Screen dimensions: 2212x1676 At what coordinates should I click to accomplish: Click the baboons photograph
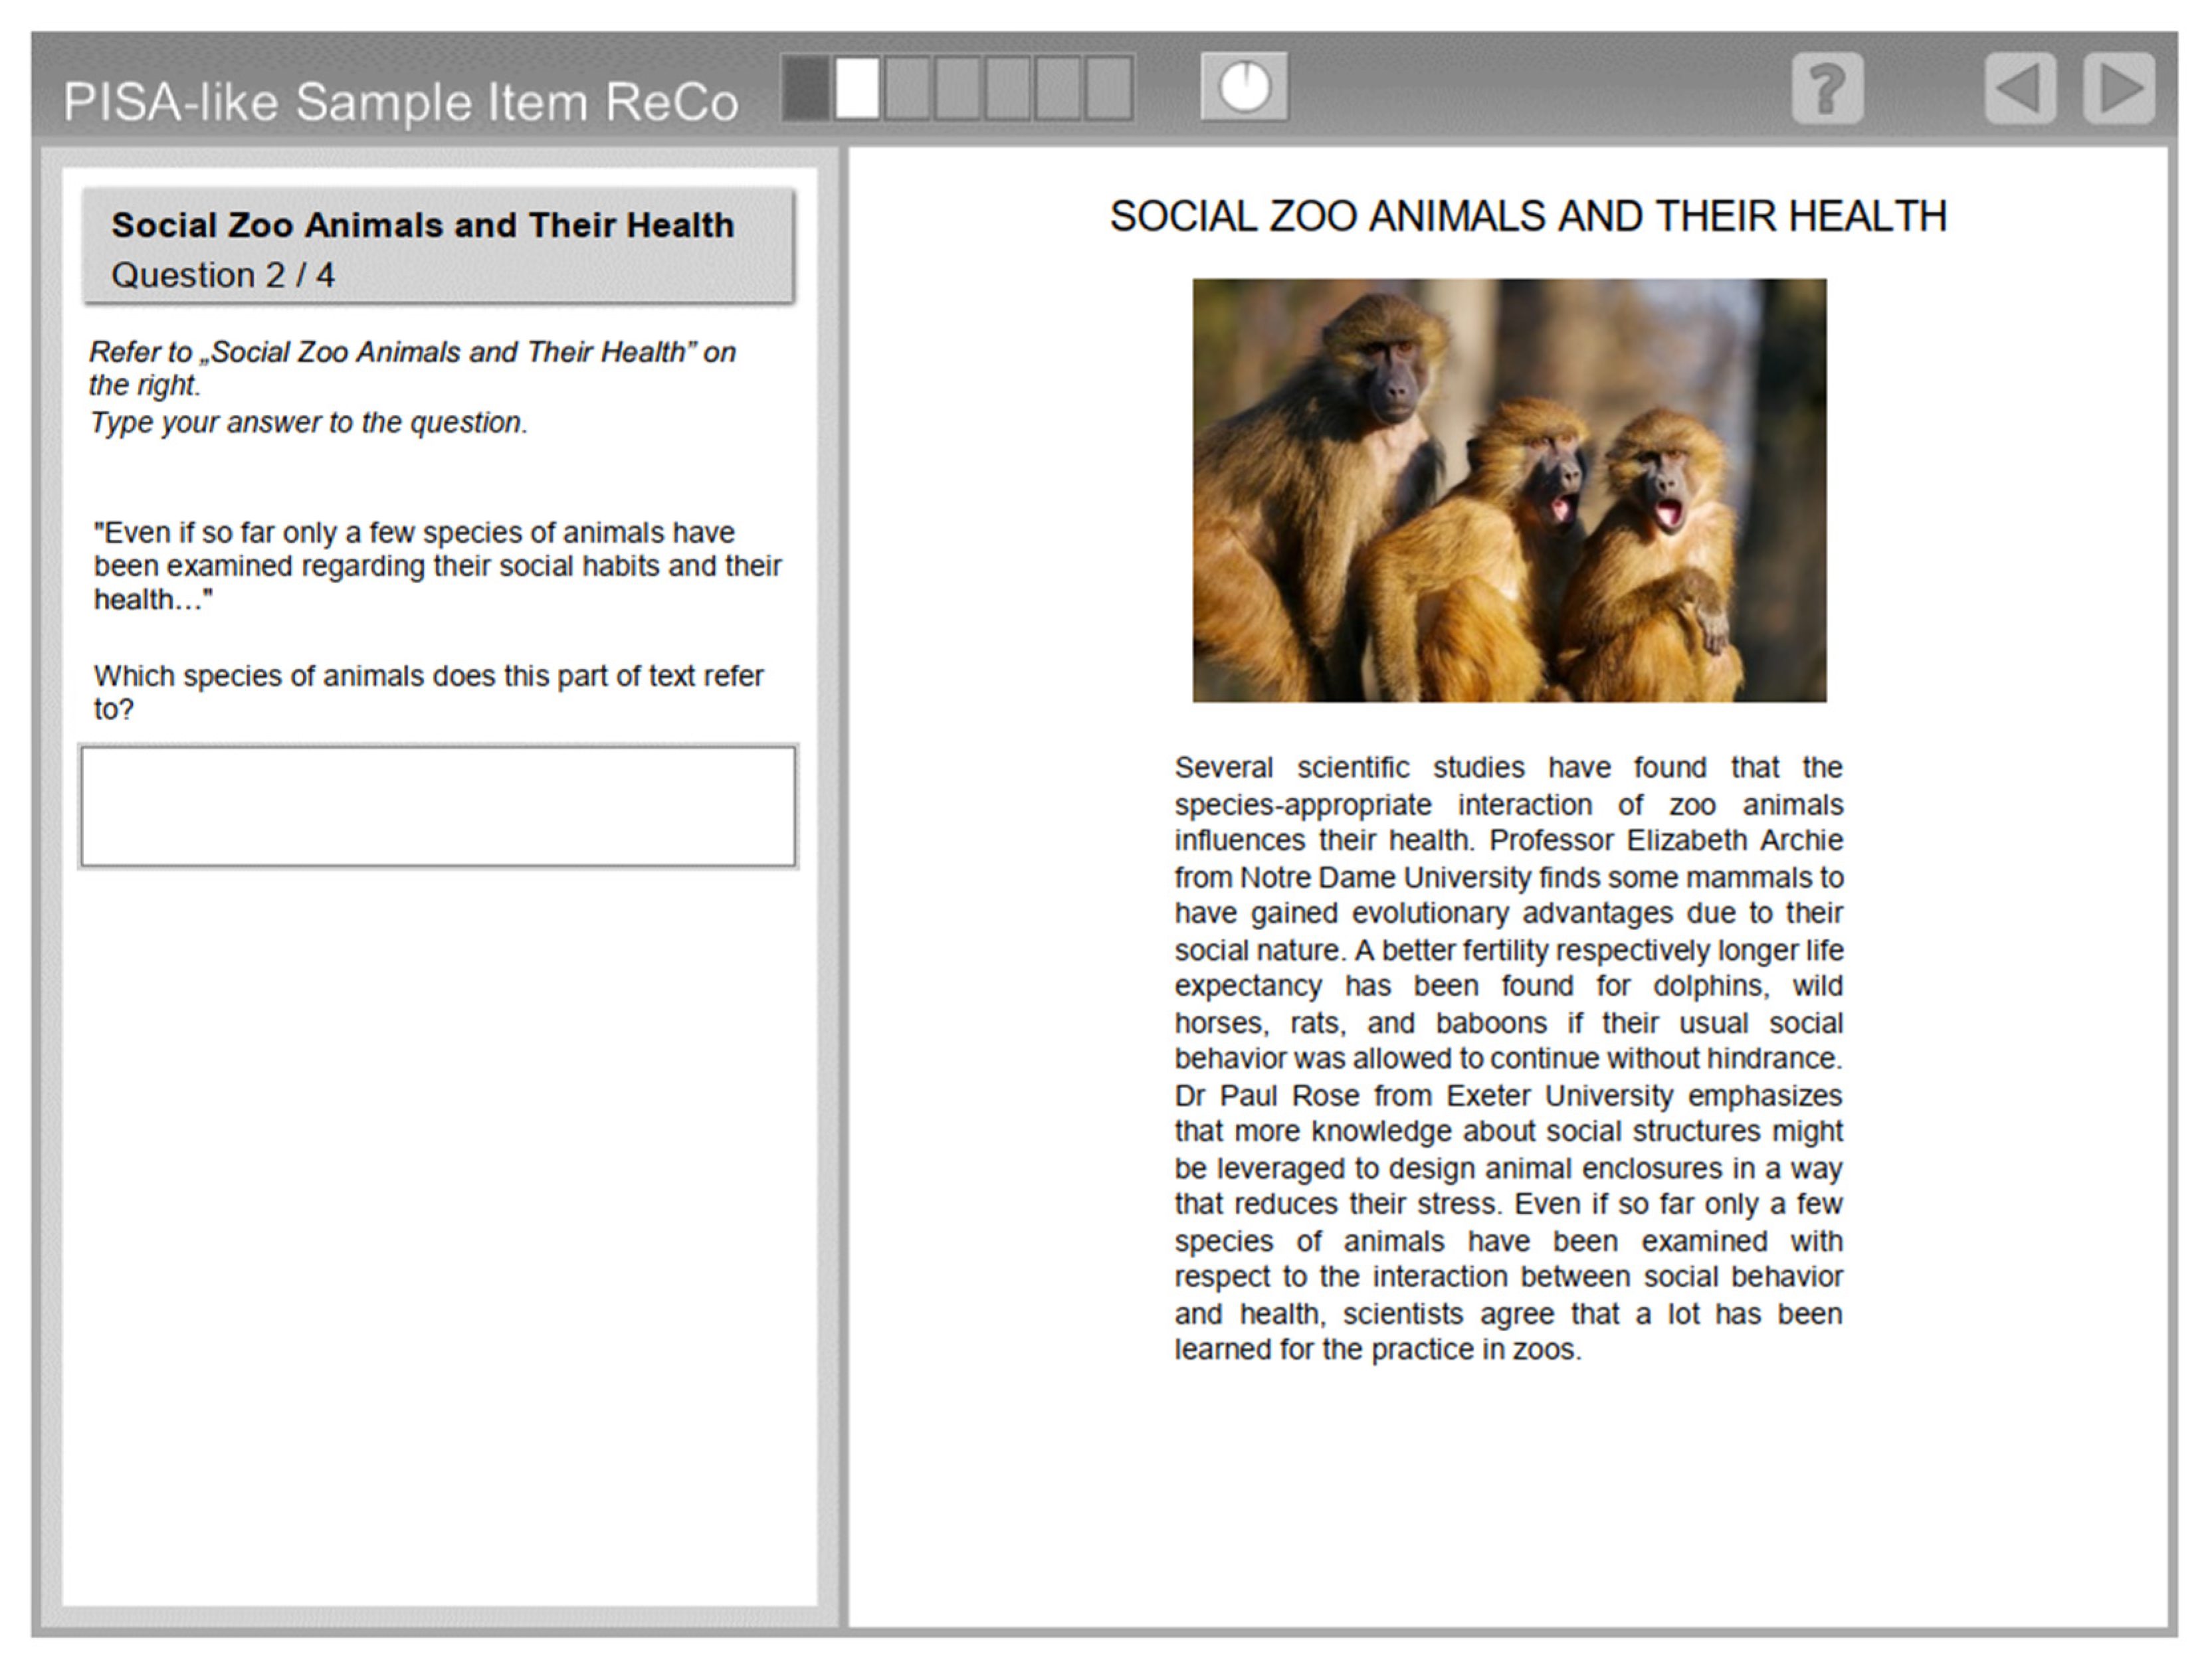point(1508,490)
